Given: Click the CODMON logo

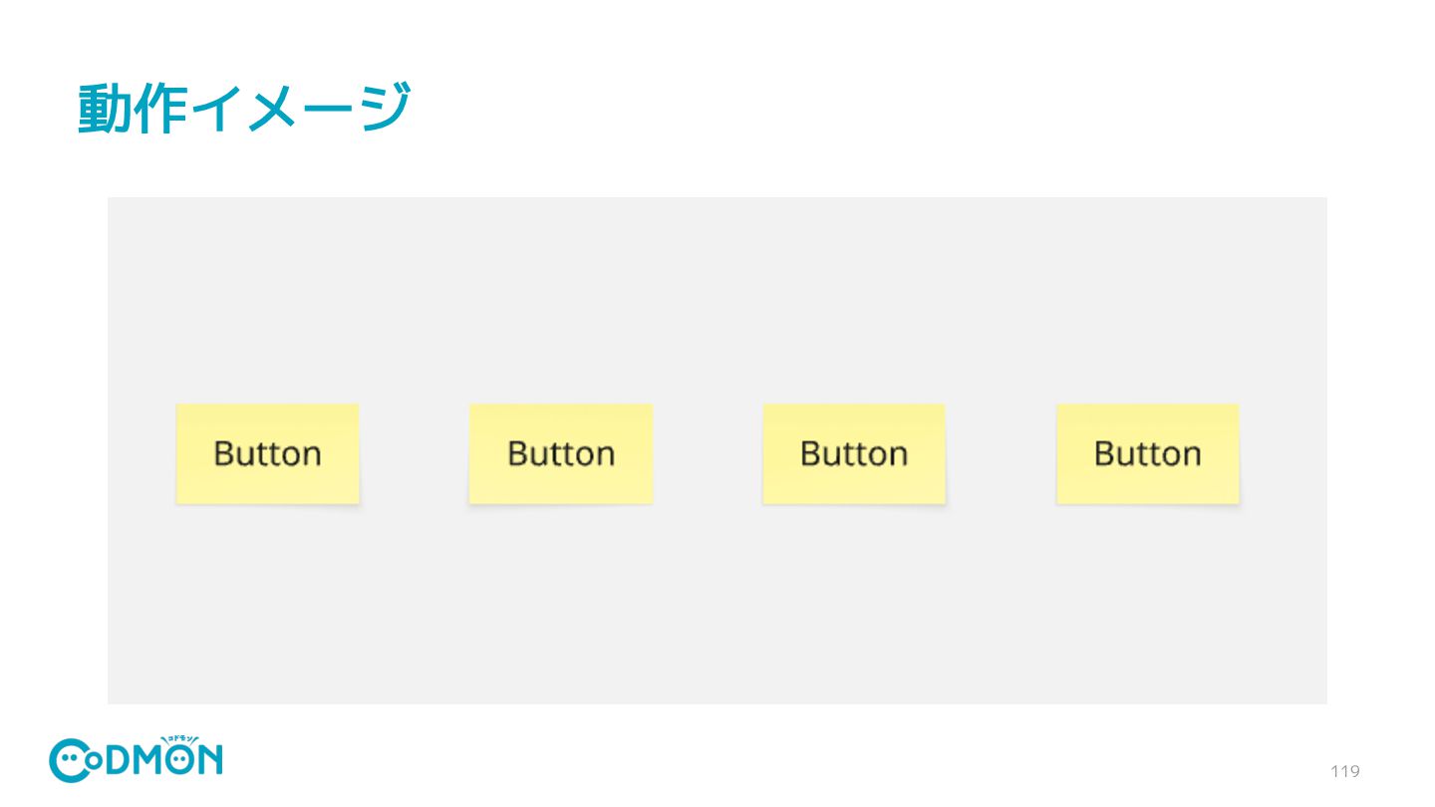Looking at the screenshot, I should [136, 760].
